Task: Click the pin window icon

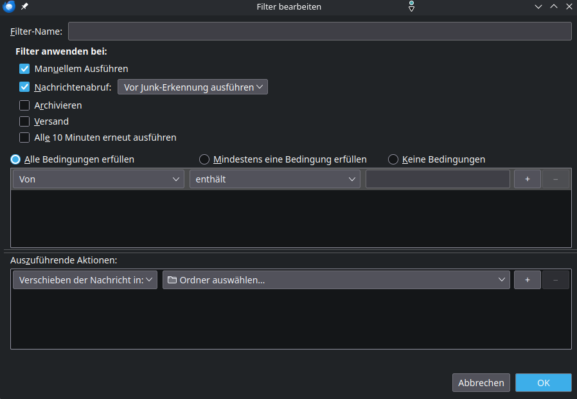Action: (24, 6)
